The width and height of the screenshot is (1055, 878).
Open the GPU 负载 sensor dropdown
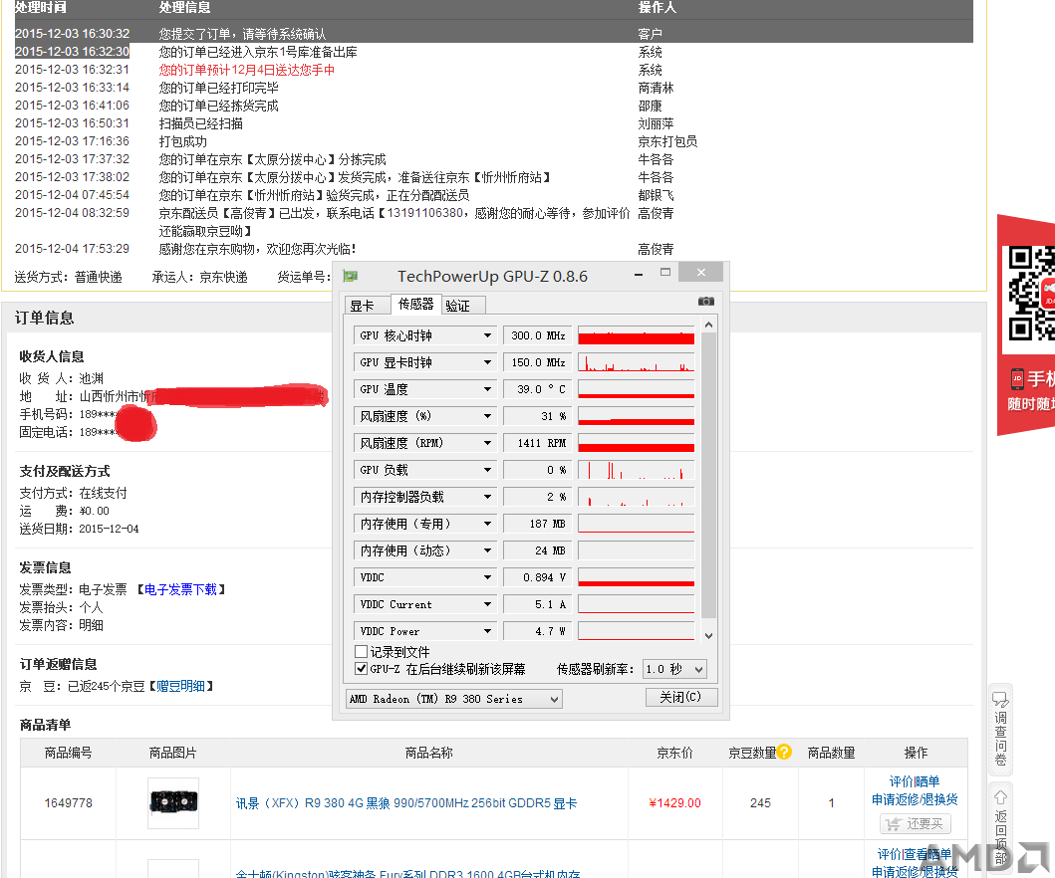(488, 470)
